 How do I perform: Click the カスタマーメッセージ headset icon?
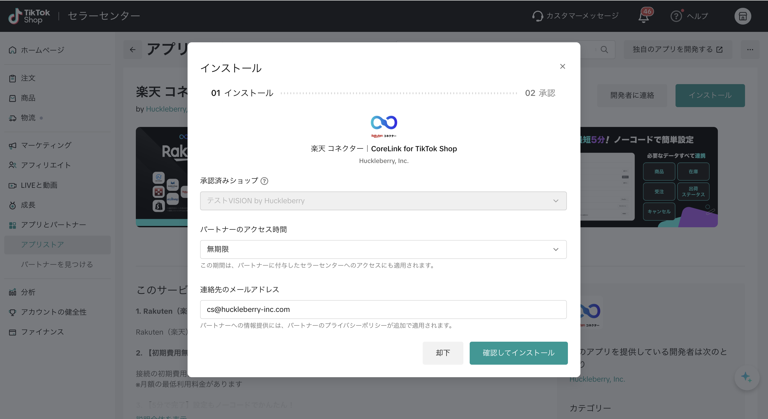538,16
